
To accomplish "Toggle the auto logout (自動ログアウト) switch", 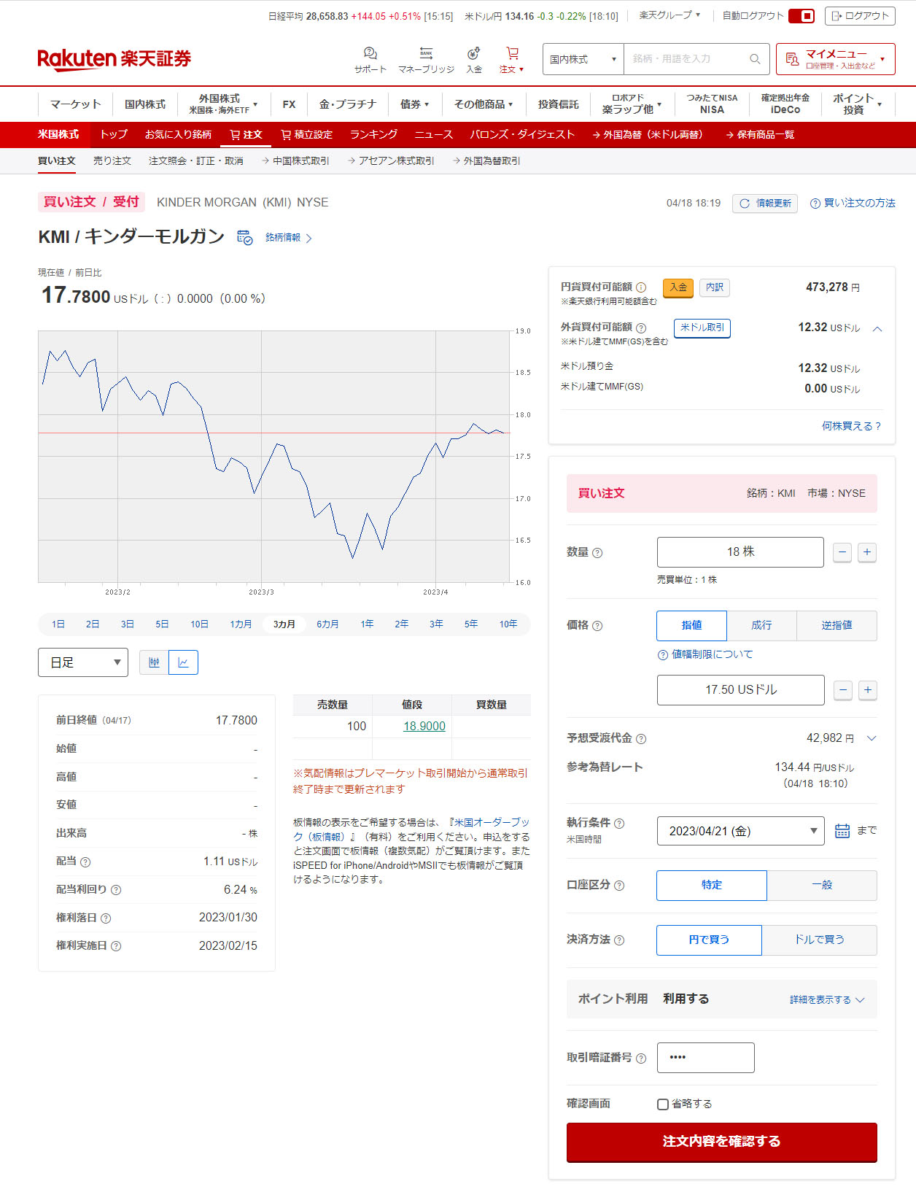I will click(801, 16).
